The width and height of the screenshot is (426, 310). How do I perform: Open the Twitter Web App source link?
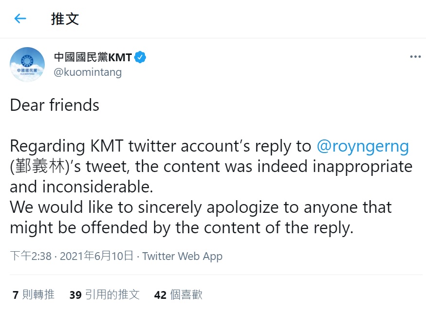click(182, 256)
